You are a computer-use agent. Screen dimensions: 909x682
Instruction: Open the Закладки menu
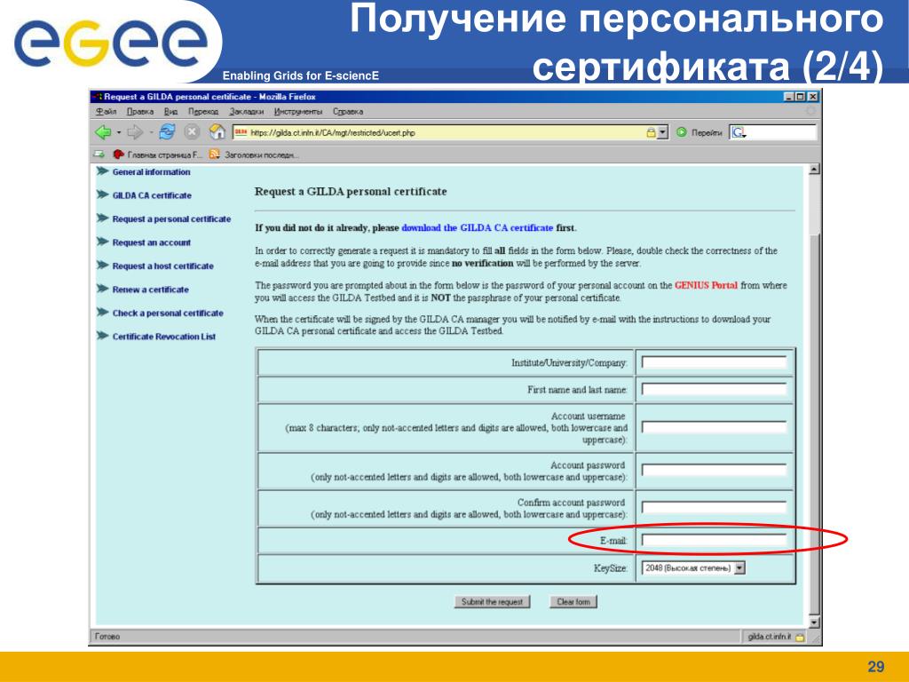point(246,111)
